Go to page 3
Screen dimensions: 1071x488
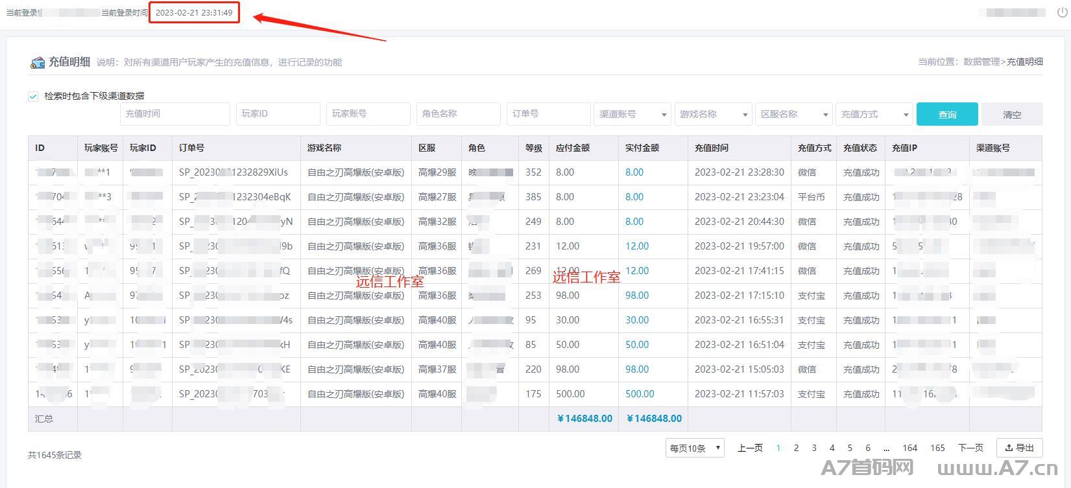[x=814, y=448]
